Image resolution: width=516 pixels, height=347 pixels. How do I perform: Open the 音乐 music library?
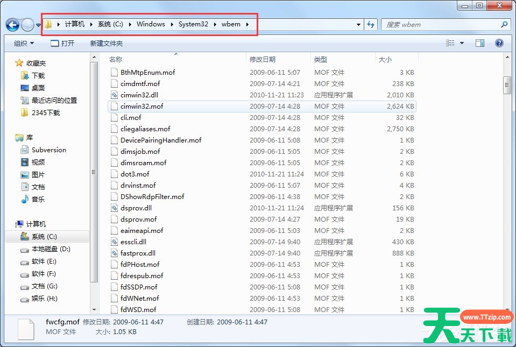38,199
